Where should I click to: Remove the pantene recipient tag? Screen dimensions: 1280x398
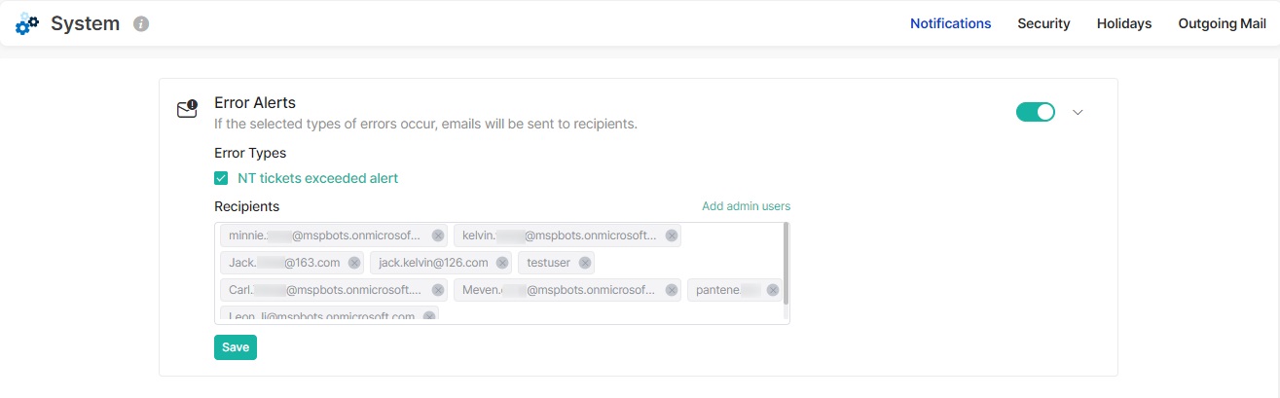tap(773, 290)
